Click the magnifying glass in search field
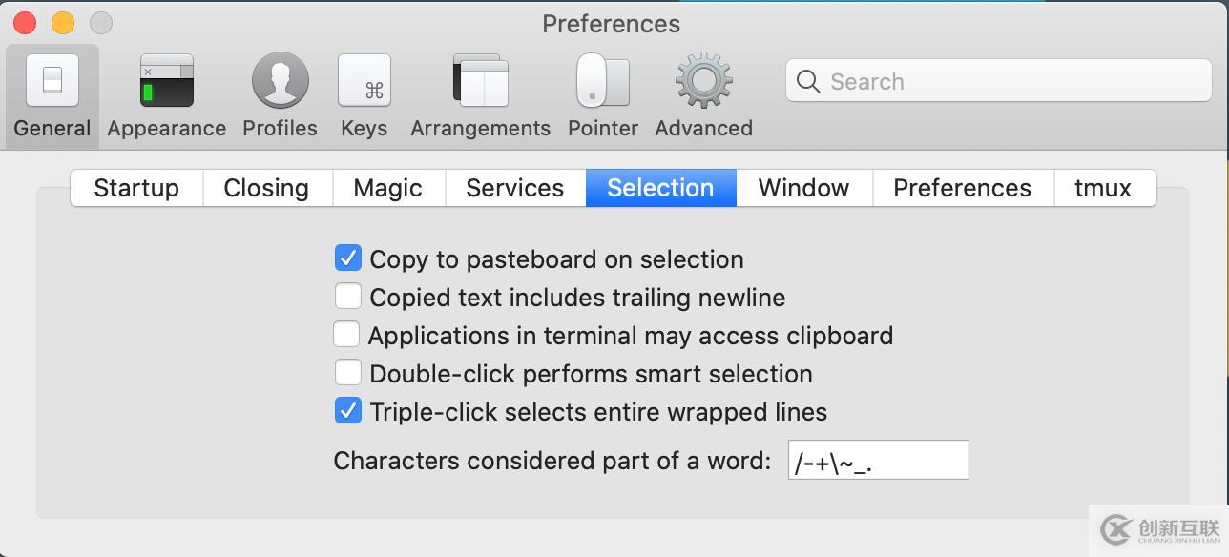Image resolution: width=1229 pixels, height=557 pixels. click(806, 81)
